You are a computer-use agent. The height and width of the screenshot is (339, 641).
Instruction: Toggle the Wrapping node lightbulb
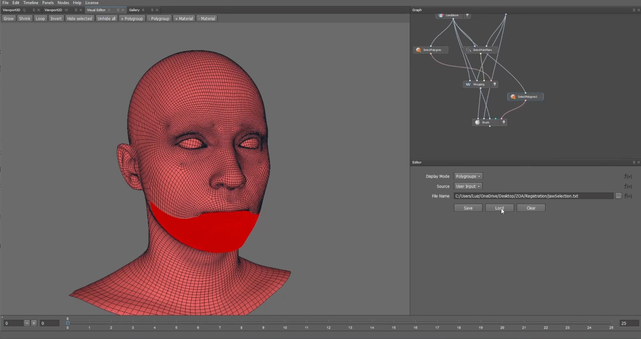tap(495, 84)
